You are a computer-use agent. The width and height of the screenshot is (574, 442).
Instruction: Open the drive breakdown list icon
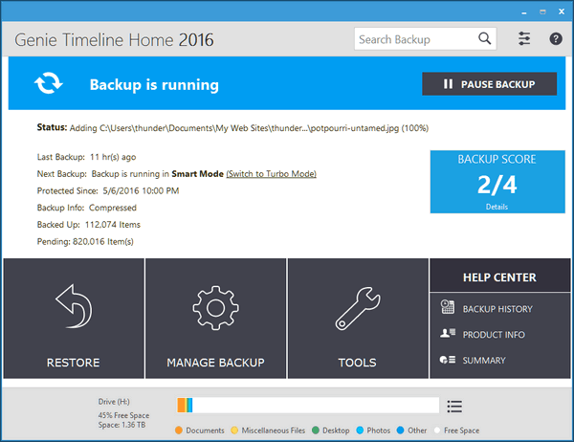coord(454,406)
